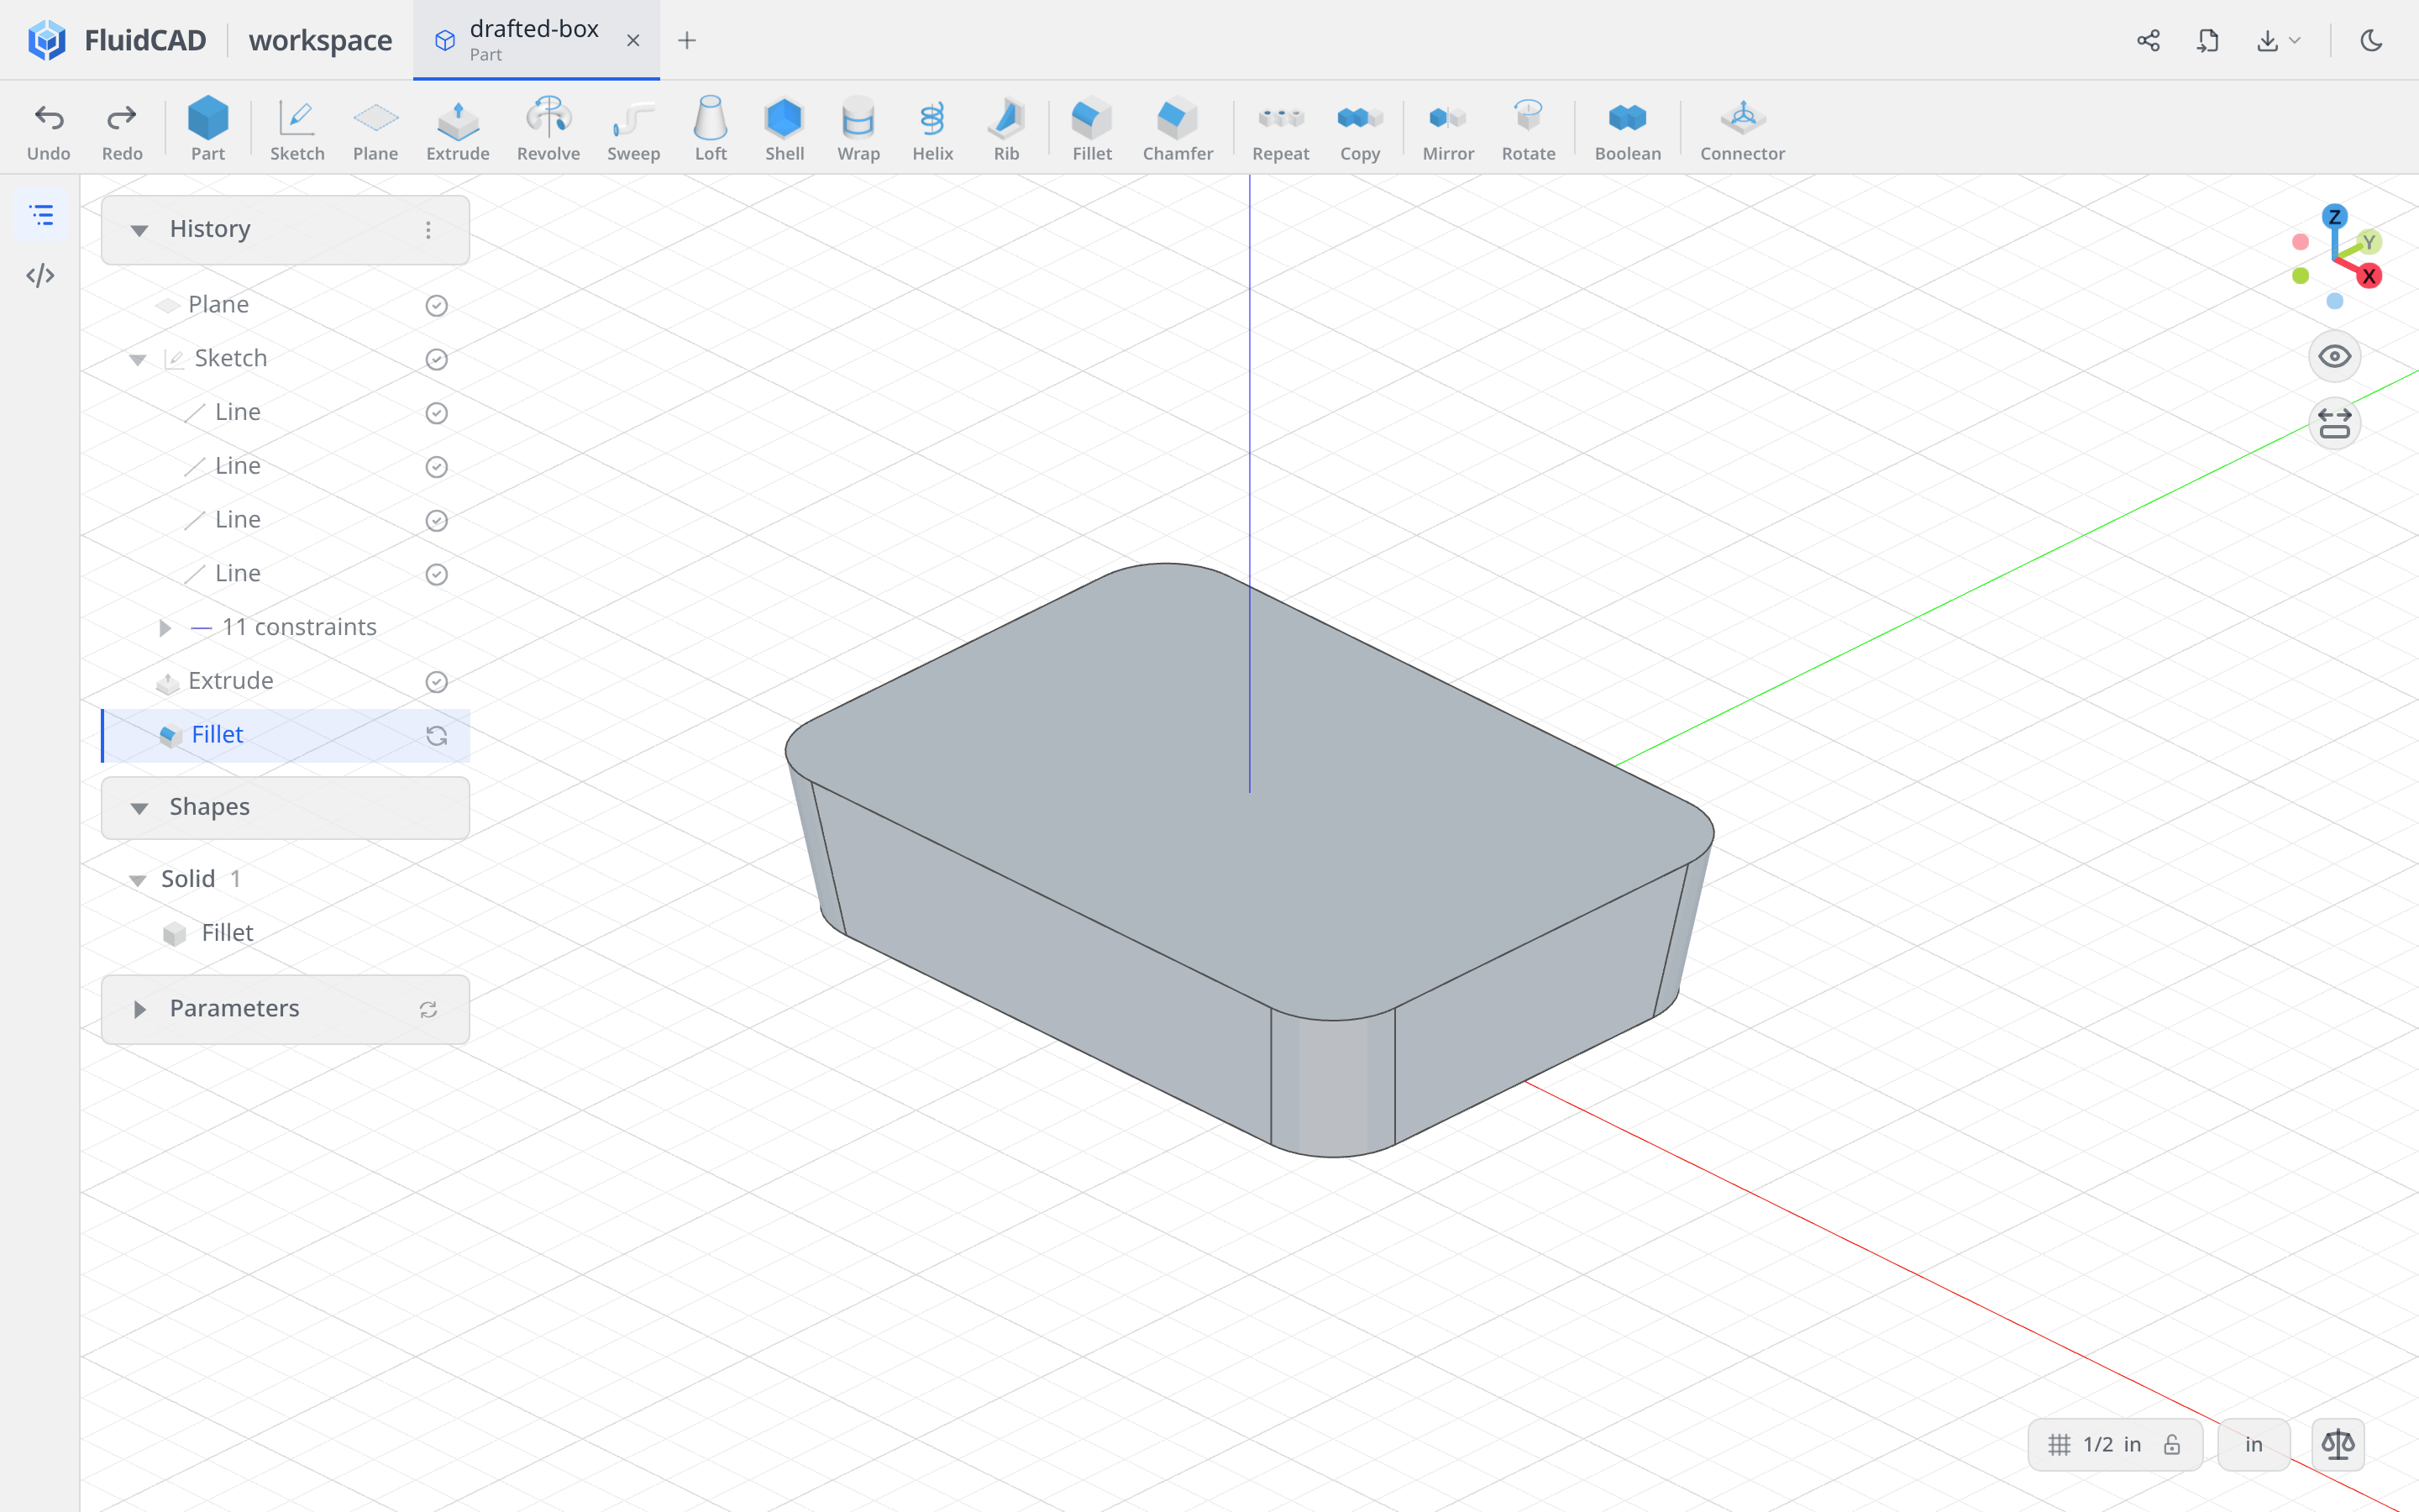
Task: Collapse the Sketch tree node
Action: click(x=138, y=359)
